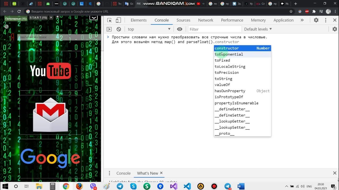Show the console sidebar icon
339x190 pixels.
tap(109, 29)
